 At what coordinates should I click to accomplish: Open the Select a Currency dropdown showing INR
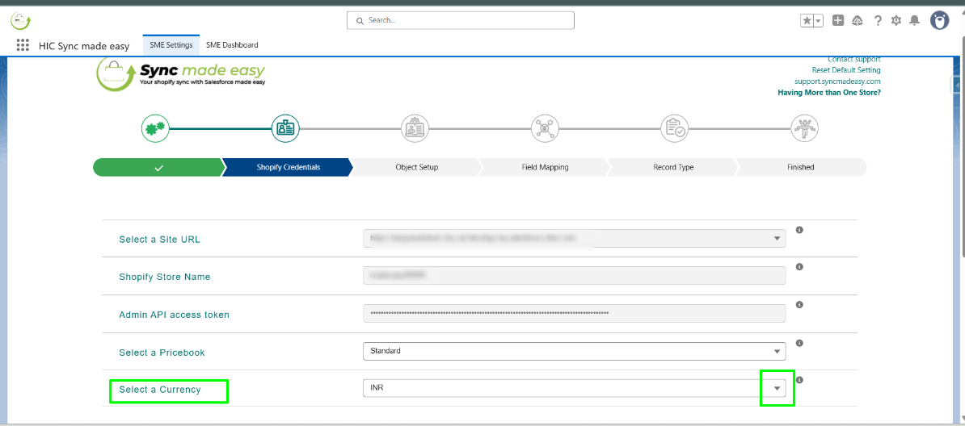tap(574, 388)
